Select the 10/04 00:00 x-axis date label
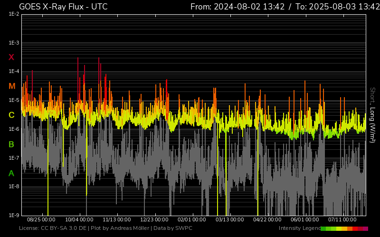 coord(79,220)
